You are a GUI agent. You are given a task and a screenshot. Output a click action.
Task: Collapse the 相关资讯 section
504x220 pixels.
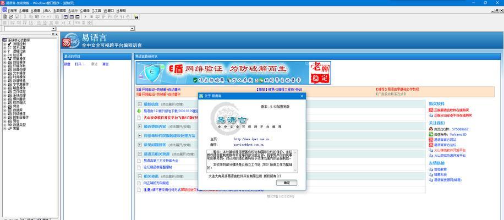tap(140, 177)
